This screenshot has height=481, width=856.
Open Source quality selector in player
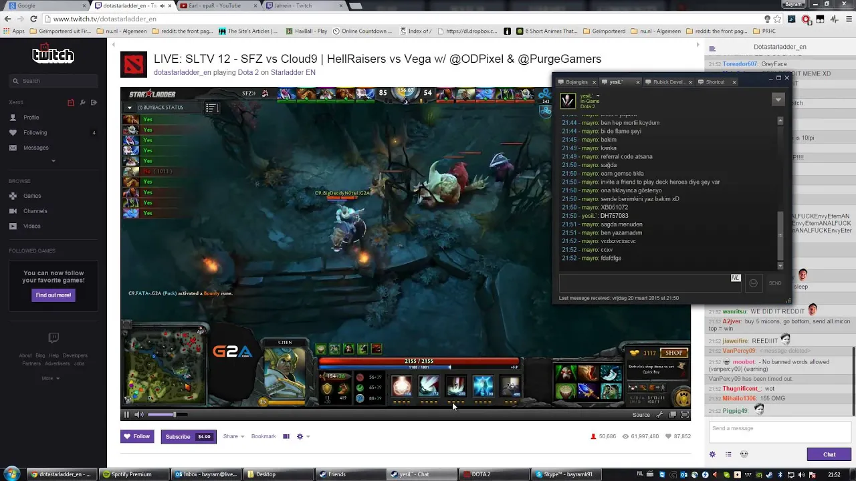[x=641, y=415]
